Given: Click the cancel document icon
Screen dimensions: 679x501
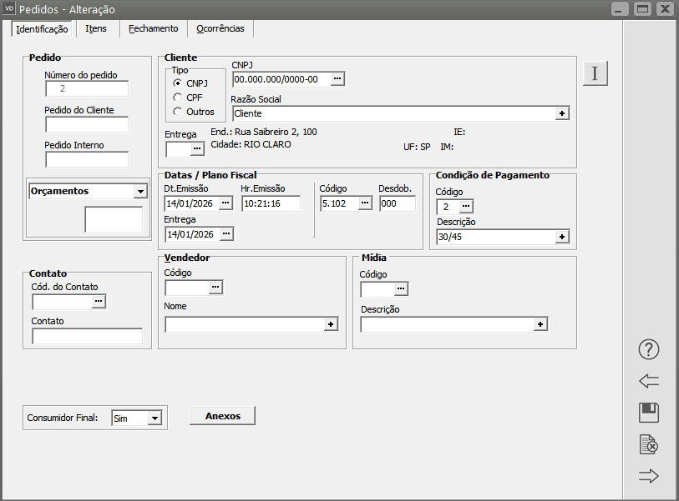Looking at the screenshot, I should point(649,444).
